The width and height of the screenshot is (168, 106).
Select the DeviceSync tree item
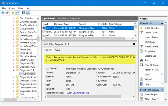[x=25, y=49]
